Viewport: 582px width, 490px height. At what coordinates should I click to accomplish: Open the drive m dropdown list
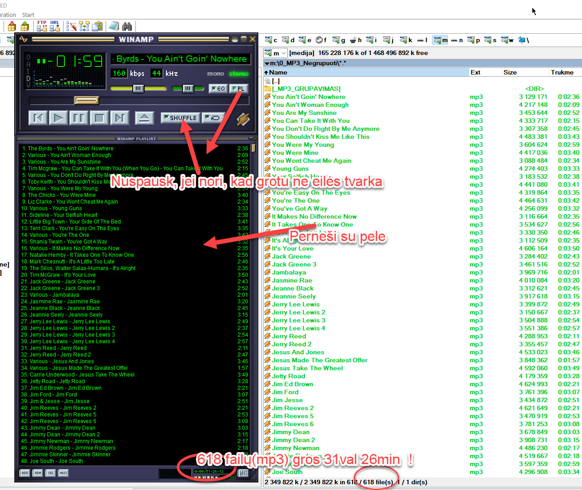point(275,53)
